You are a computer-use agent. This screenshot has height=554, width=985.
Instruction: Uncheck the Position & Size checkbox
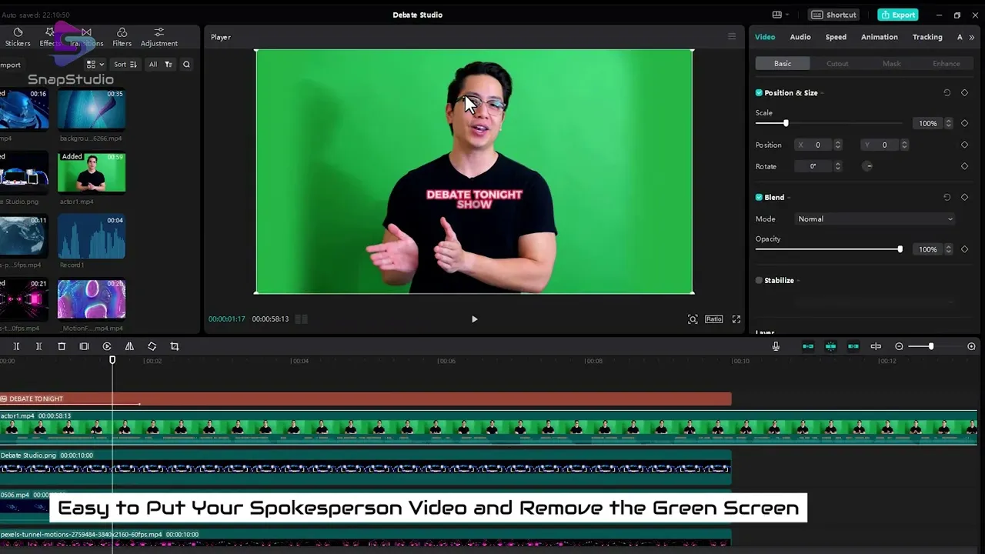coord(759,93)
